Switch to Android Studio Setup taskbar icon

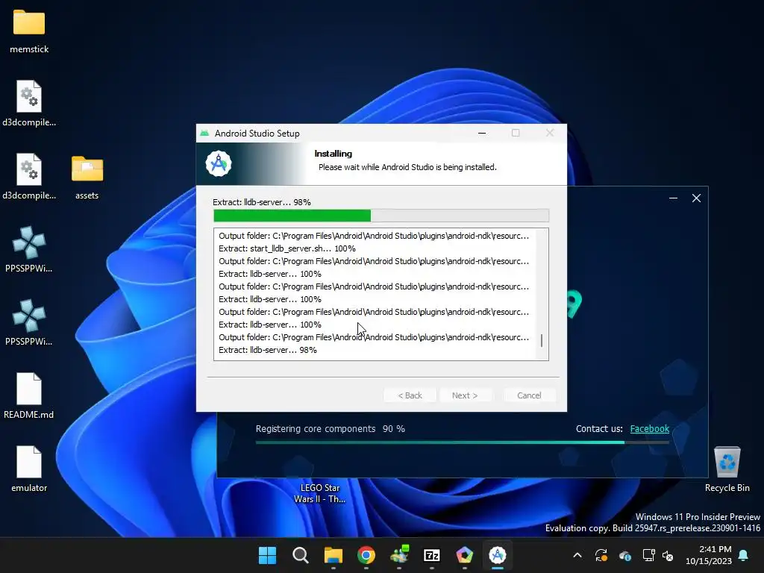coord(498,555)
